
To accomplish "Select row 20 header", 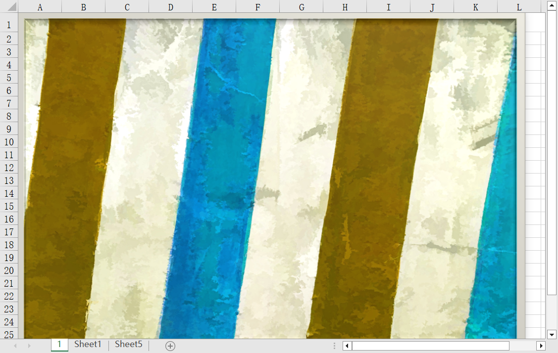I will [x=9, y=270].
